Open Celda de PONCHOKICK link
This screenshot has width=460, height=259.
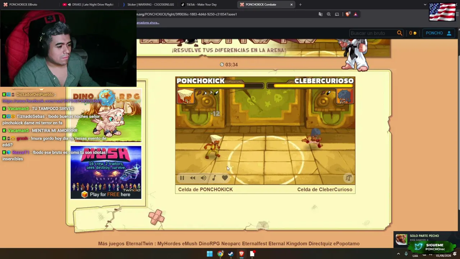coord(206,190)
